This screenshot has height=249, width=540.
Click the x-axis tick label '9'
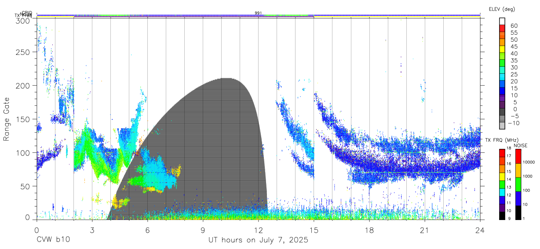[203, 230]
